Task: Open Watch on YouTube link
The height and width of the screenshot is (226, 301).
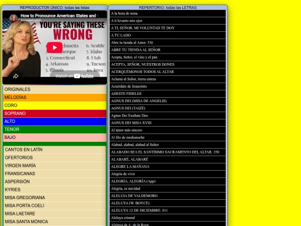Action: pyautogui.click(x=75, y=76)
